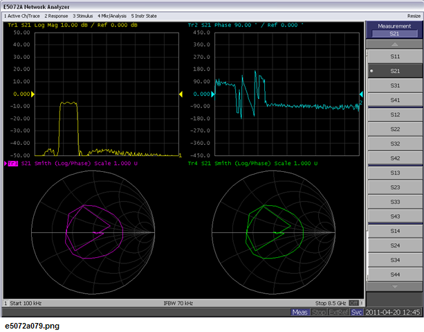Select the S31 measurement softkey
Screen dimensions: 424x332
coord(395,86)
